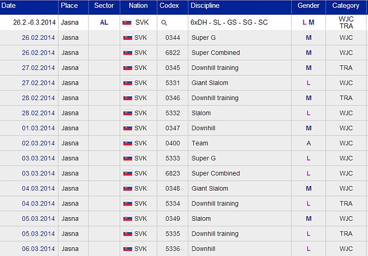The width and height of the screenshot is (368, 256).
Task: Click the SVK flag in codex 5336 row
Action: (x=128, y=249)
